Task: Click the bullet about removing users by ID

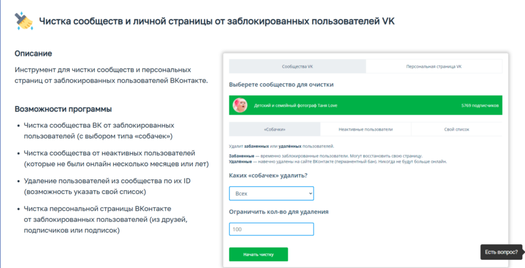Action: click(99, 187)
